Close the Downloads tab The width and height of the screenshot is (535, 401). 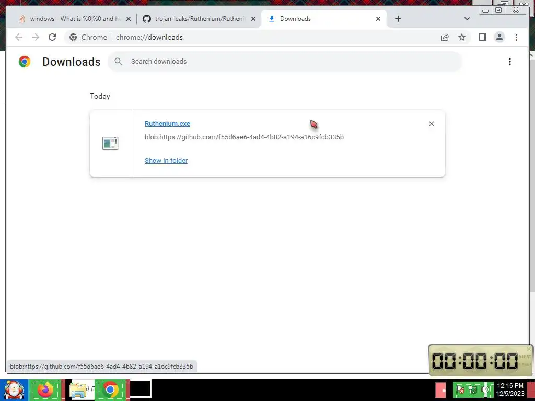pos(378,19)
